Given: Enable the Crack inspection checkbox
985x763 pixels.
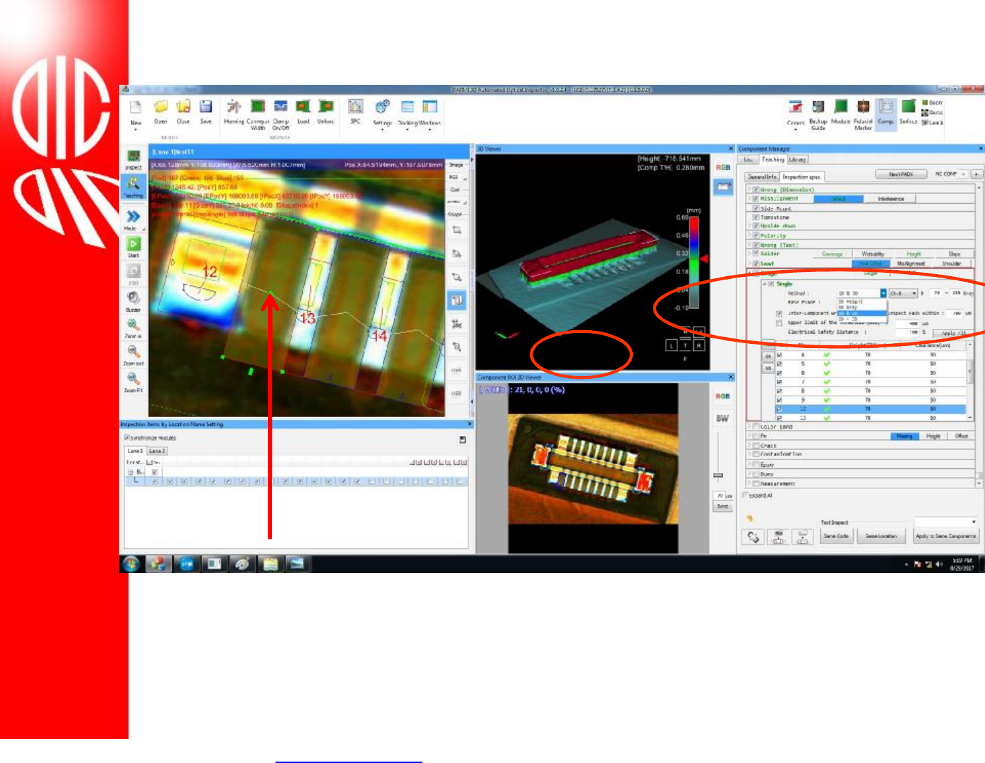Looking at the screenshot, I should 755,445.
